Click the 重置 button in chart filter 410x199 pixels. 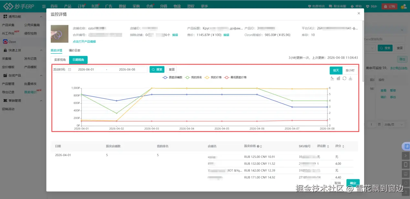pyautogui.click(x=172, y=69)
